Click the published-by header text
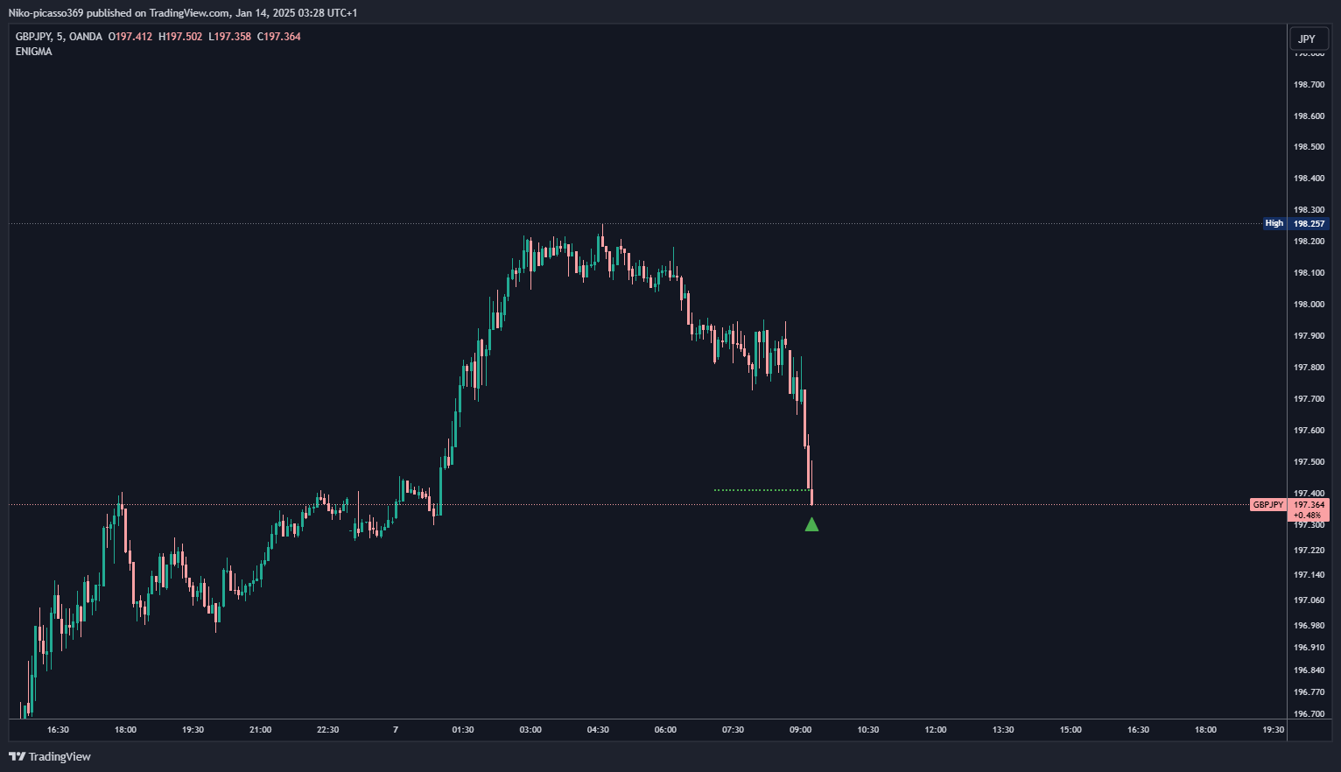Image resolution: width=1341 pixels, height=772 pixels. point(183,12)
